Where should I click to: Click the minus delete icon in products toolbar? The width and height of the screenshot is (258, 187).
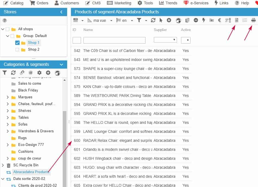pyautogui.click(x=196, y=20)
